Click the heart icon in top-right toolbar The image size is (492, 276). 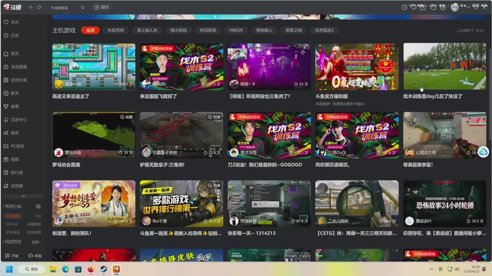413,7
